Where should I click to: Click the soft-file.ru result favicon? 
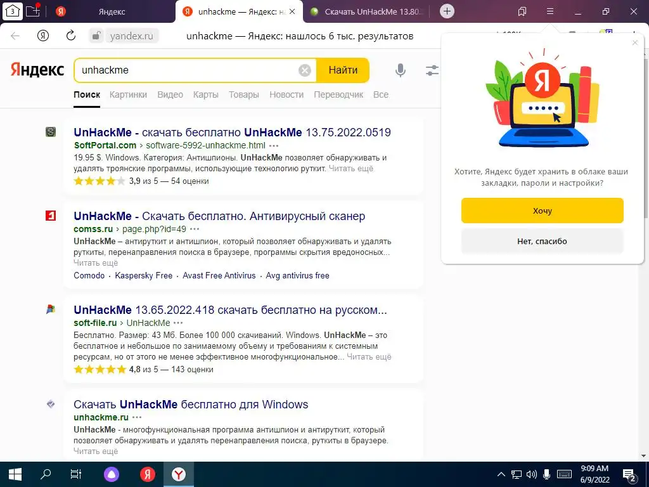pyautogui.click(x=51, y=309)
